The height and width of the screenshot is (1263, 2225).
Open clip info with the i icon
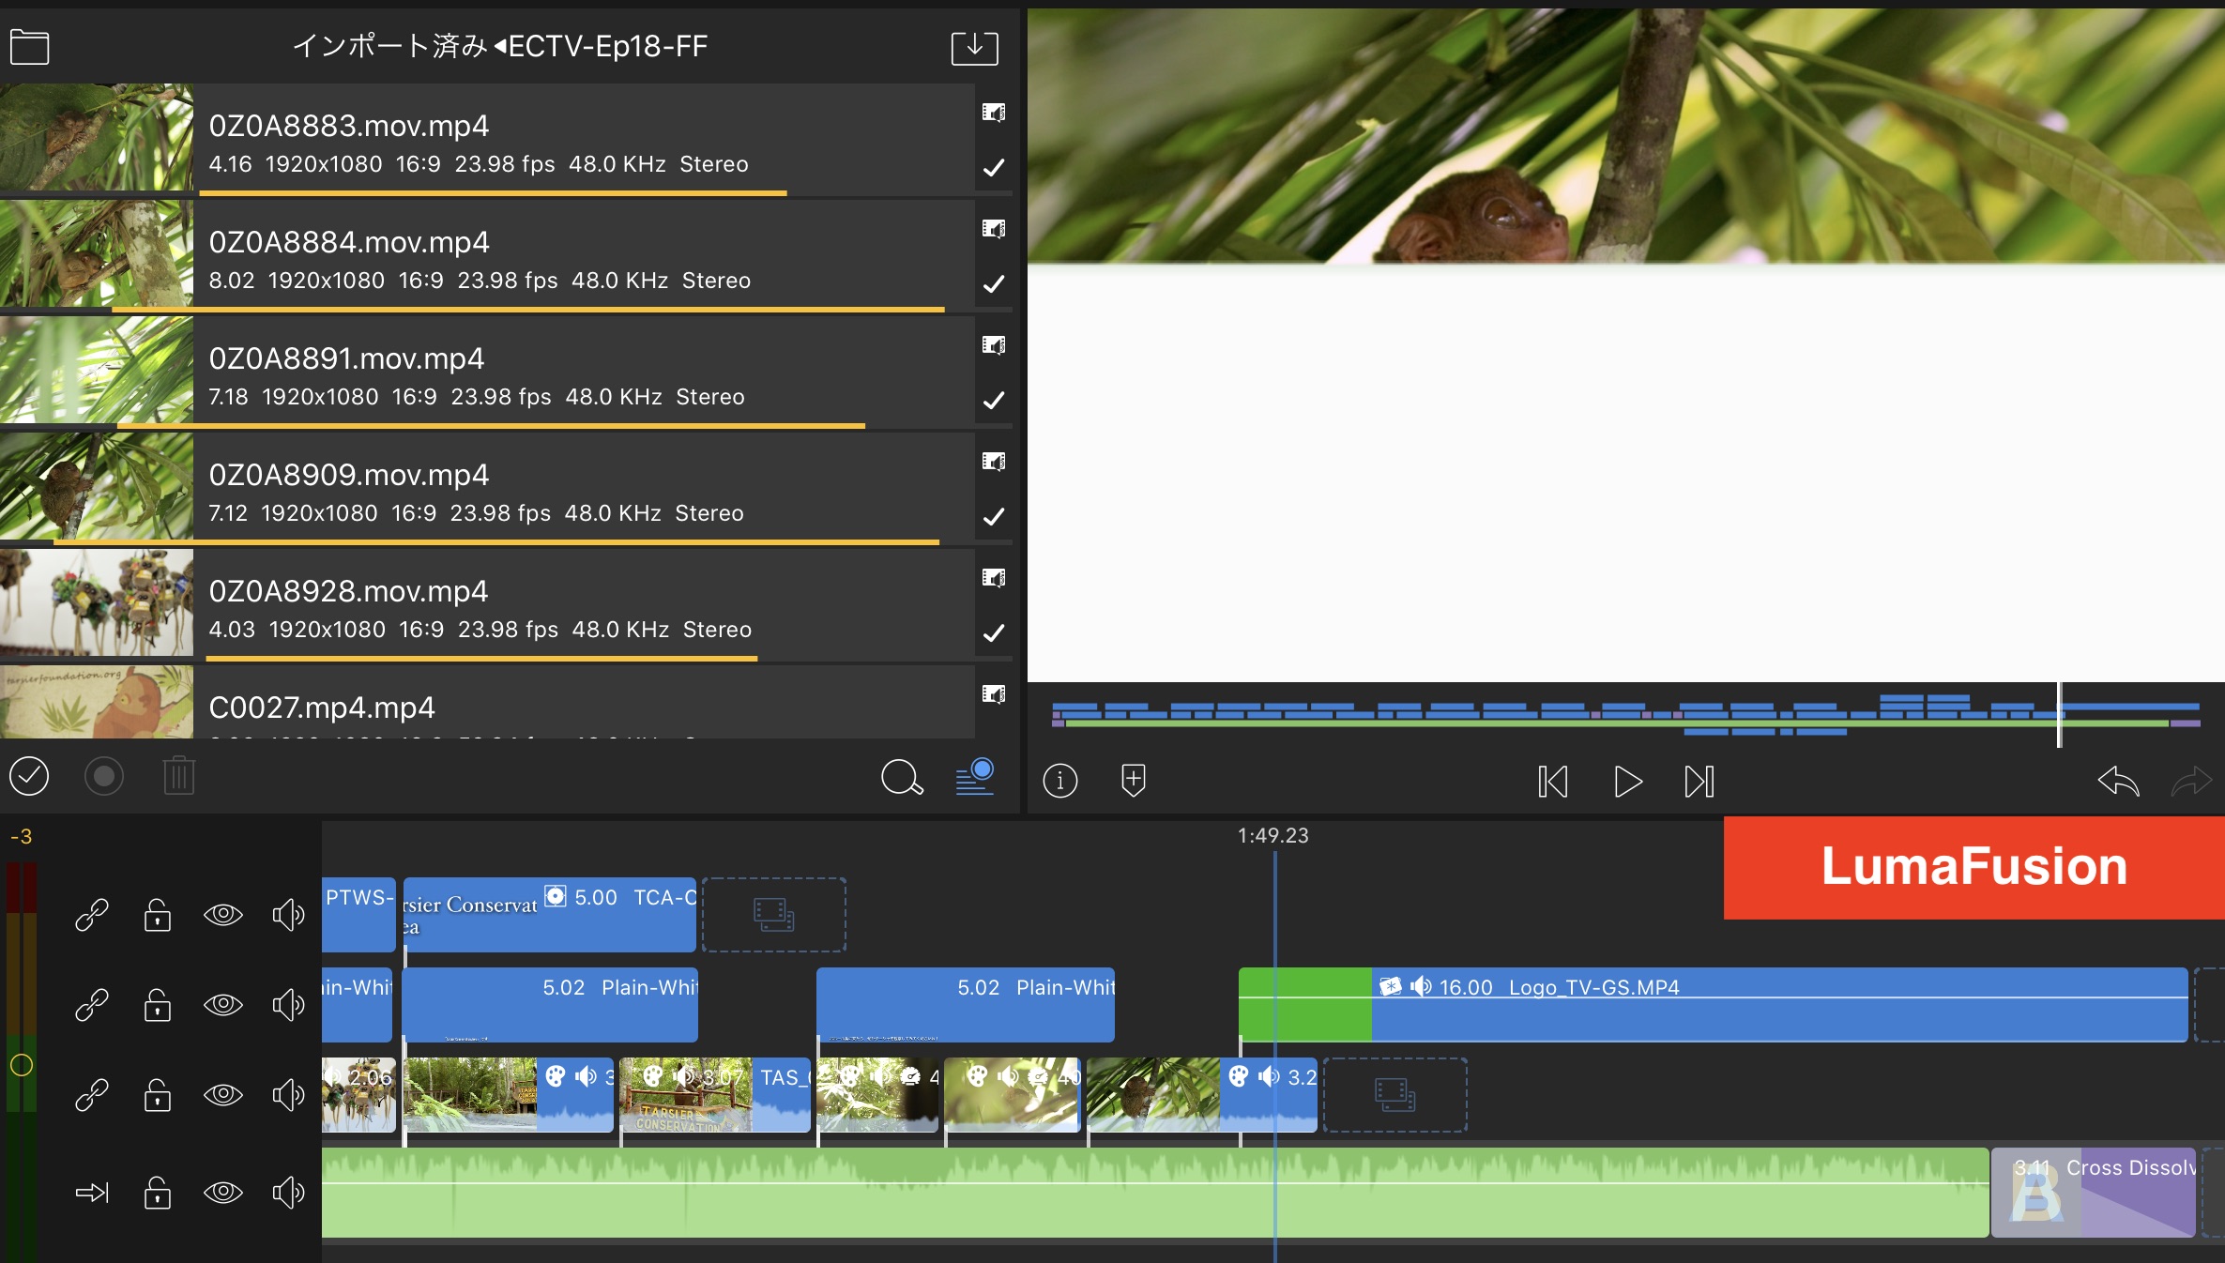click(x=1059, y=781)
